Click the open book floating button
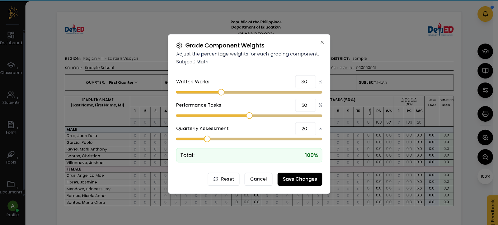 (485, 71)
